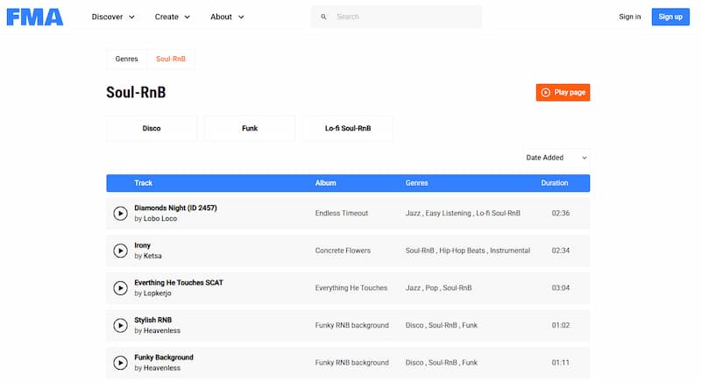
Task: Select the Funk subgenre button
Action: [x=250, y=128]
